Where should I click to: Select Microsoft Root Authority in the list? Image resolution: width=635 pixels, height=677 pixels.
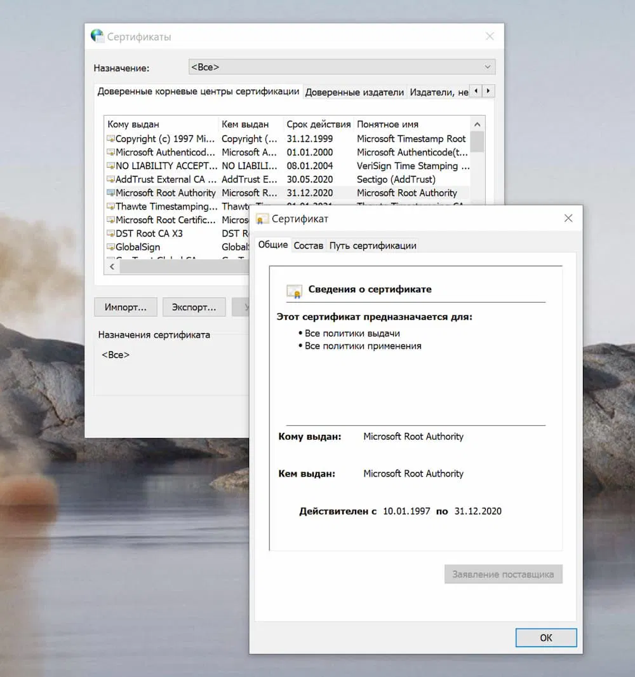(x=288, y=193)
